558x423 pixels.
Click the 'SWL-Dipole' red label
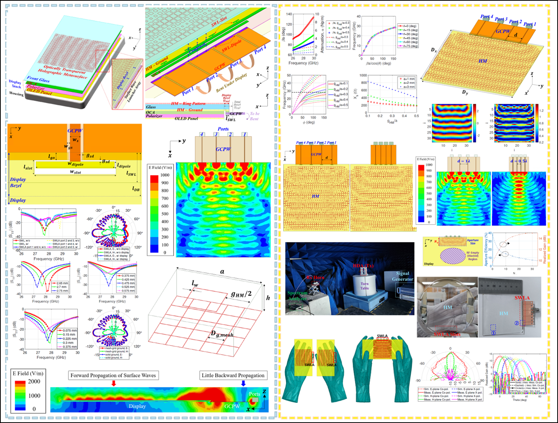232,47
